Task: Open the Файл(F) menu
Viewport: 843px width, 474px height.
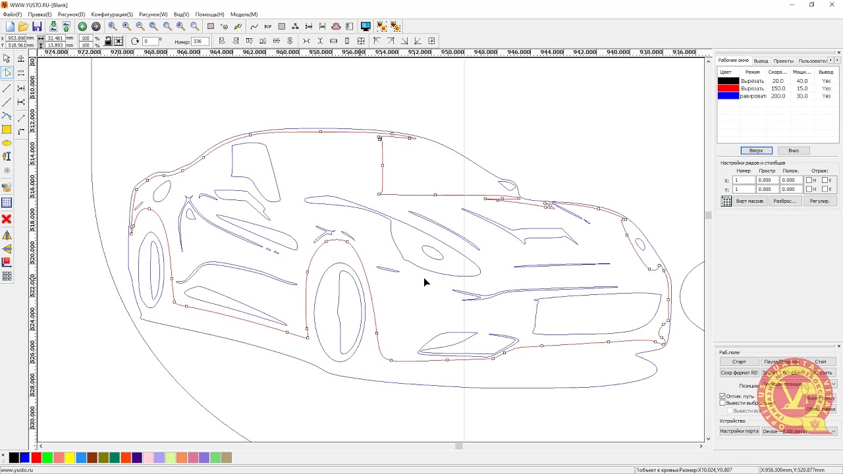Action: pyautogui.click(x=12, y=14)
